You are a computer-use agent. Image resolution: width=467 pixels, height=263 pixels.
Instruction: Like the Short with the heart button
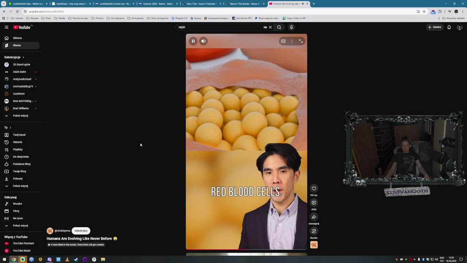point(314,188)
